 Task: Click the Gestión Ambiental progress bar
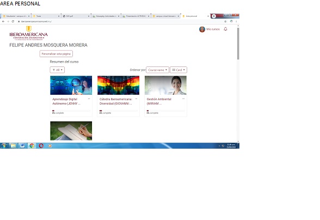point(165,111)
